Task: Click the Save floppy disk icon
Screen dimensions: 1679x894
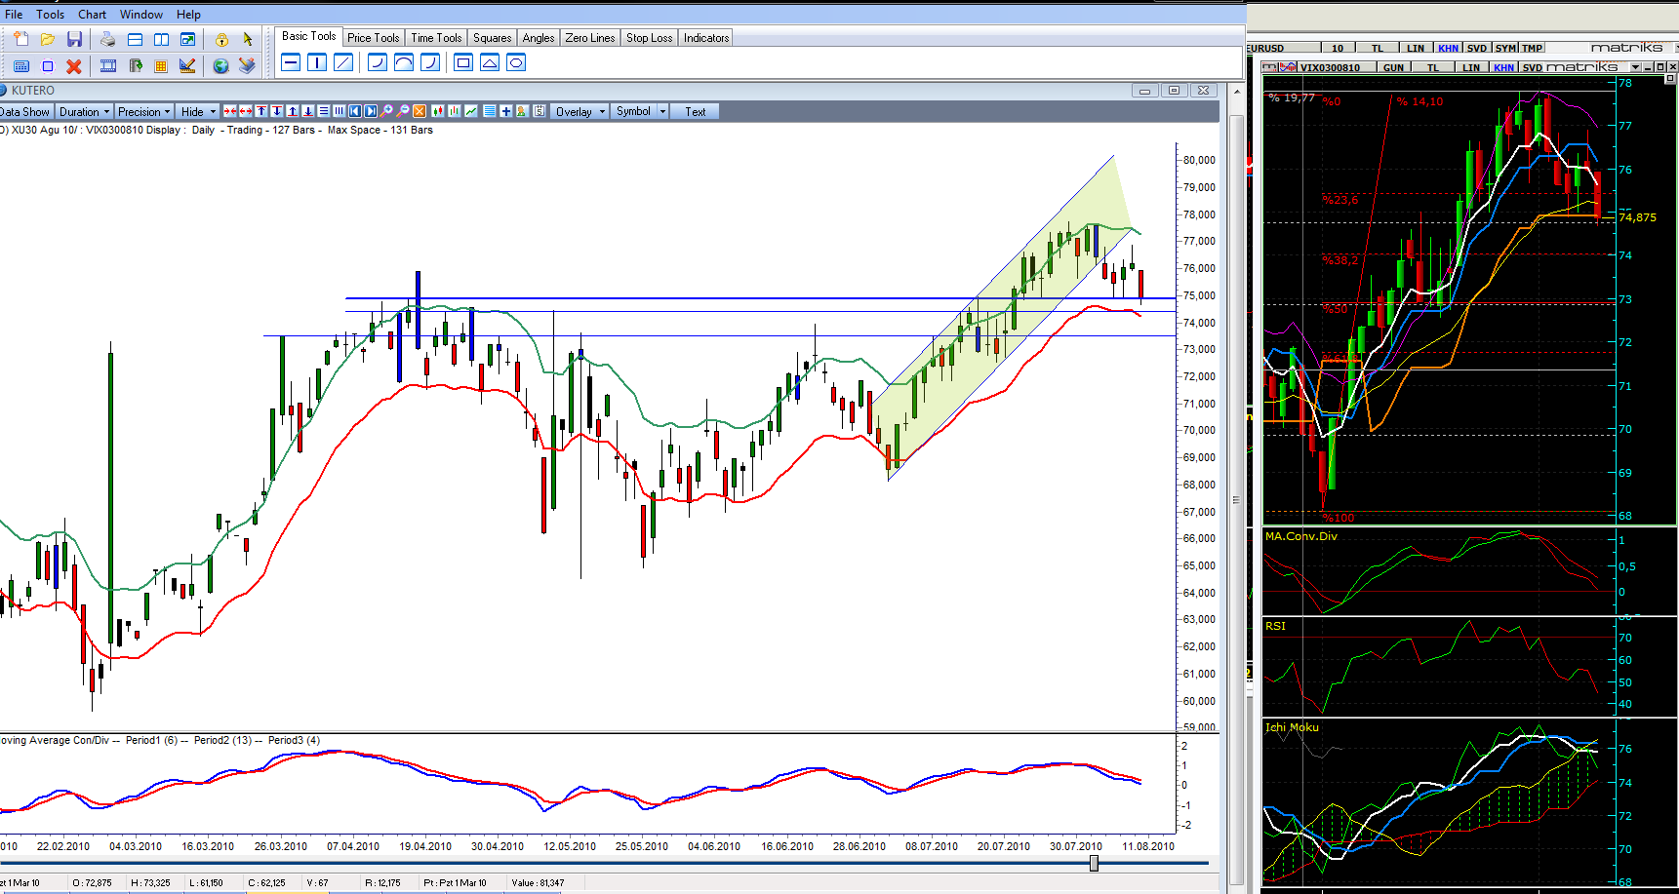Action: [74, 39]
